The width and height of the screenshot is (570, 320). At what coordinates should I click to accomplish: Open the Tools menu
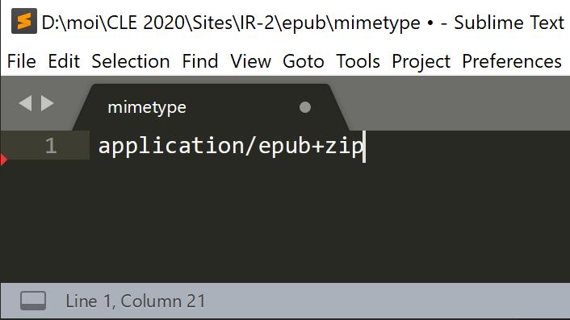(358, 61)
